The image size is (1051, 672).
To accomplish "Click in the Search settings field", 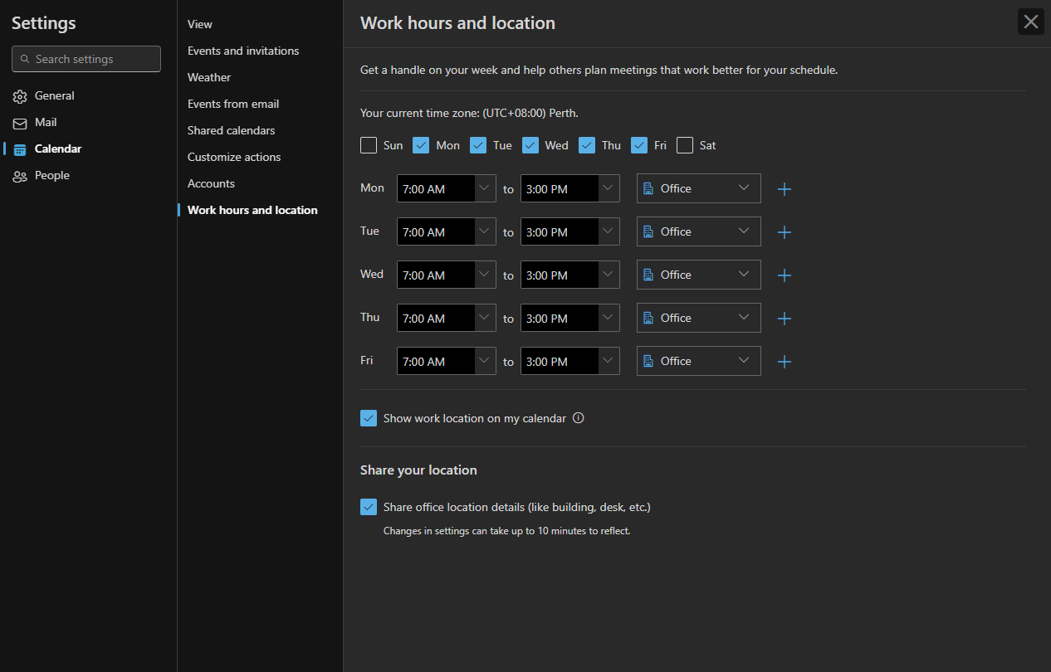I will [86, 59].
